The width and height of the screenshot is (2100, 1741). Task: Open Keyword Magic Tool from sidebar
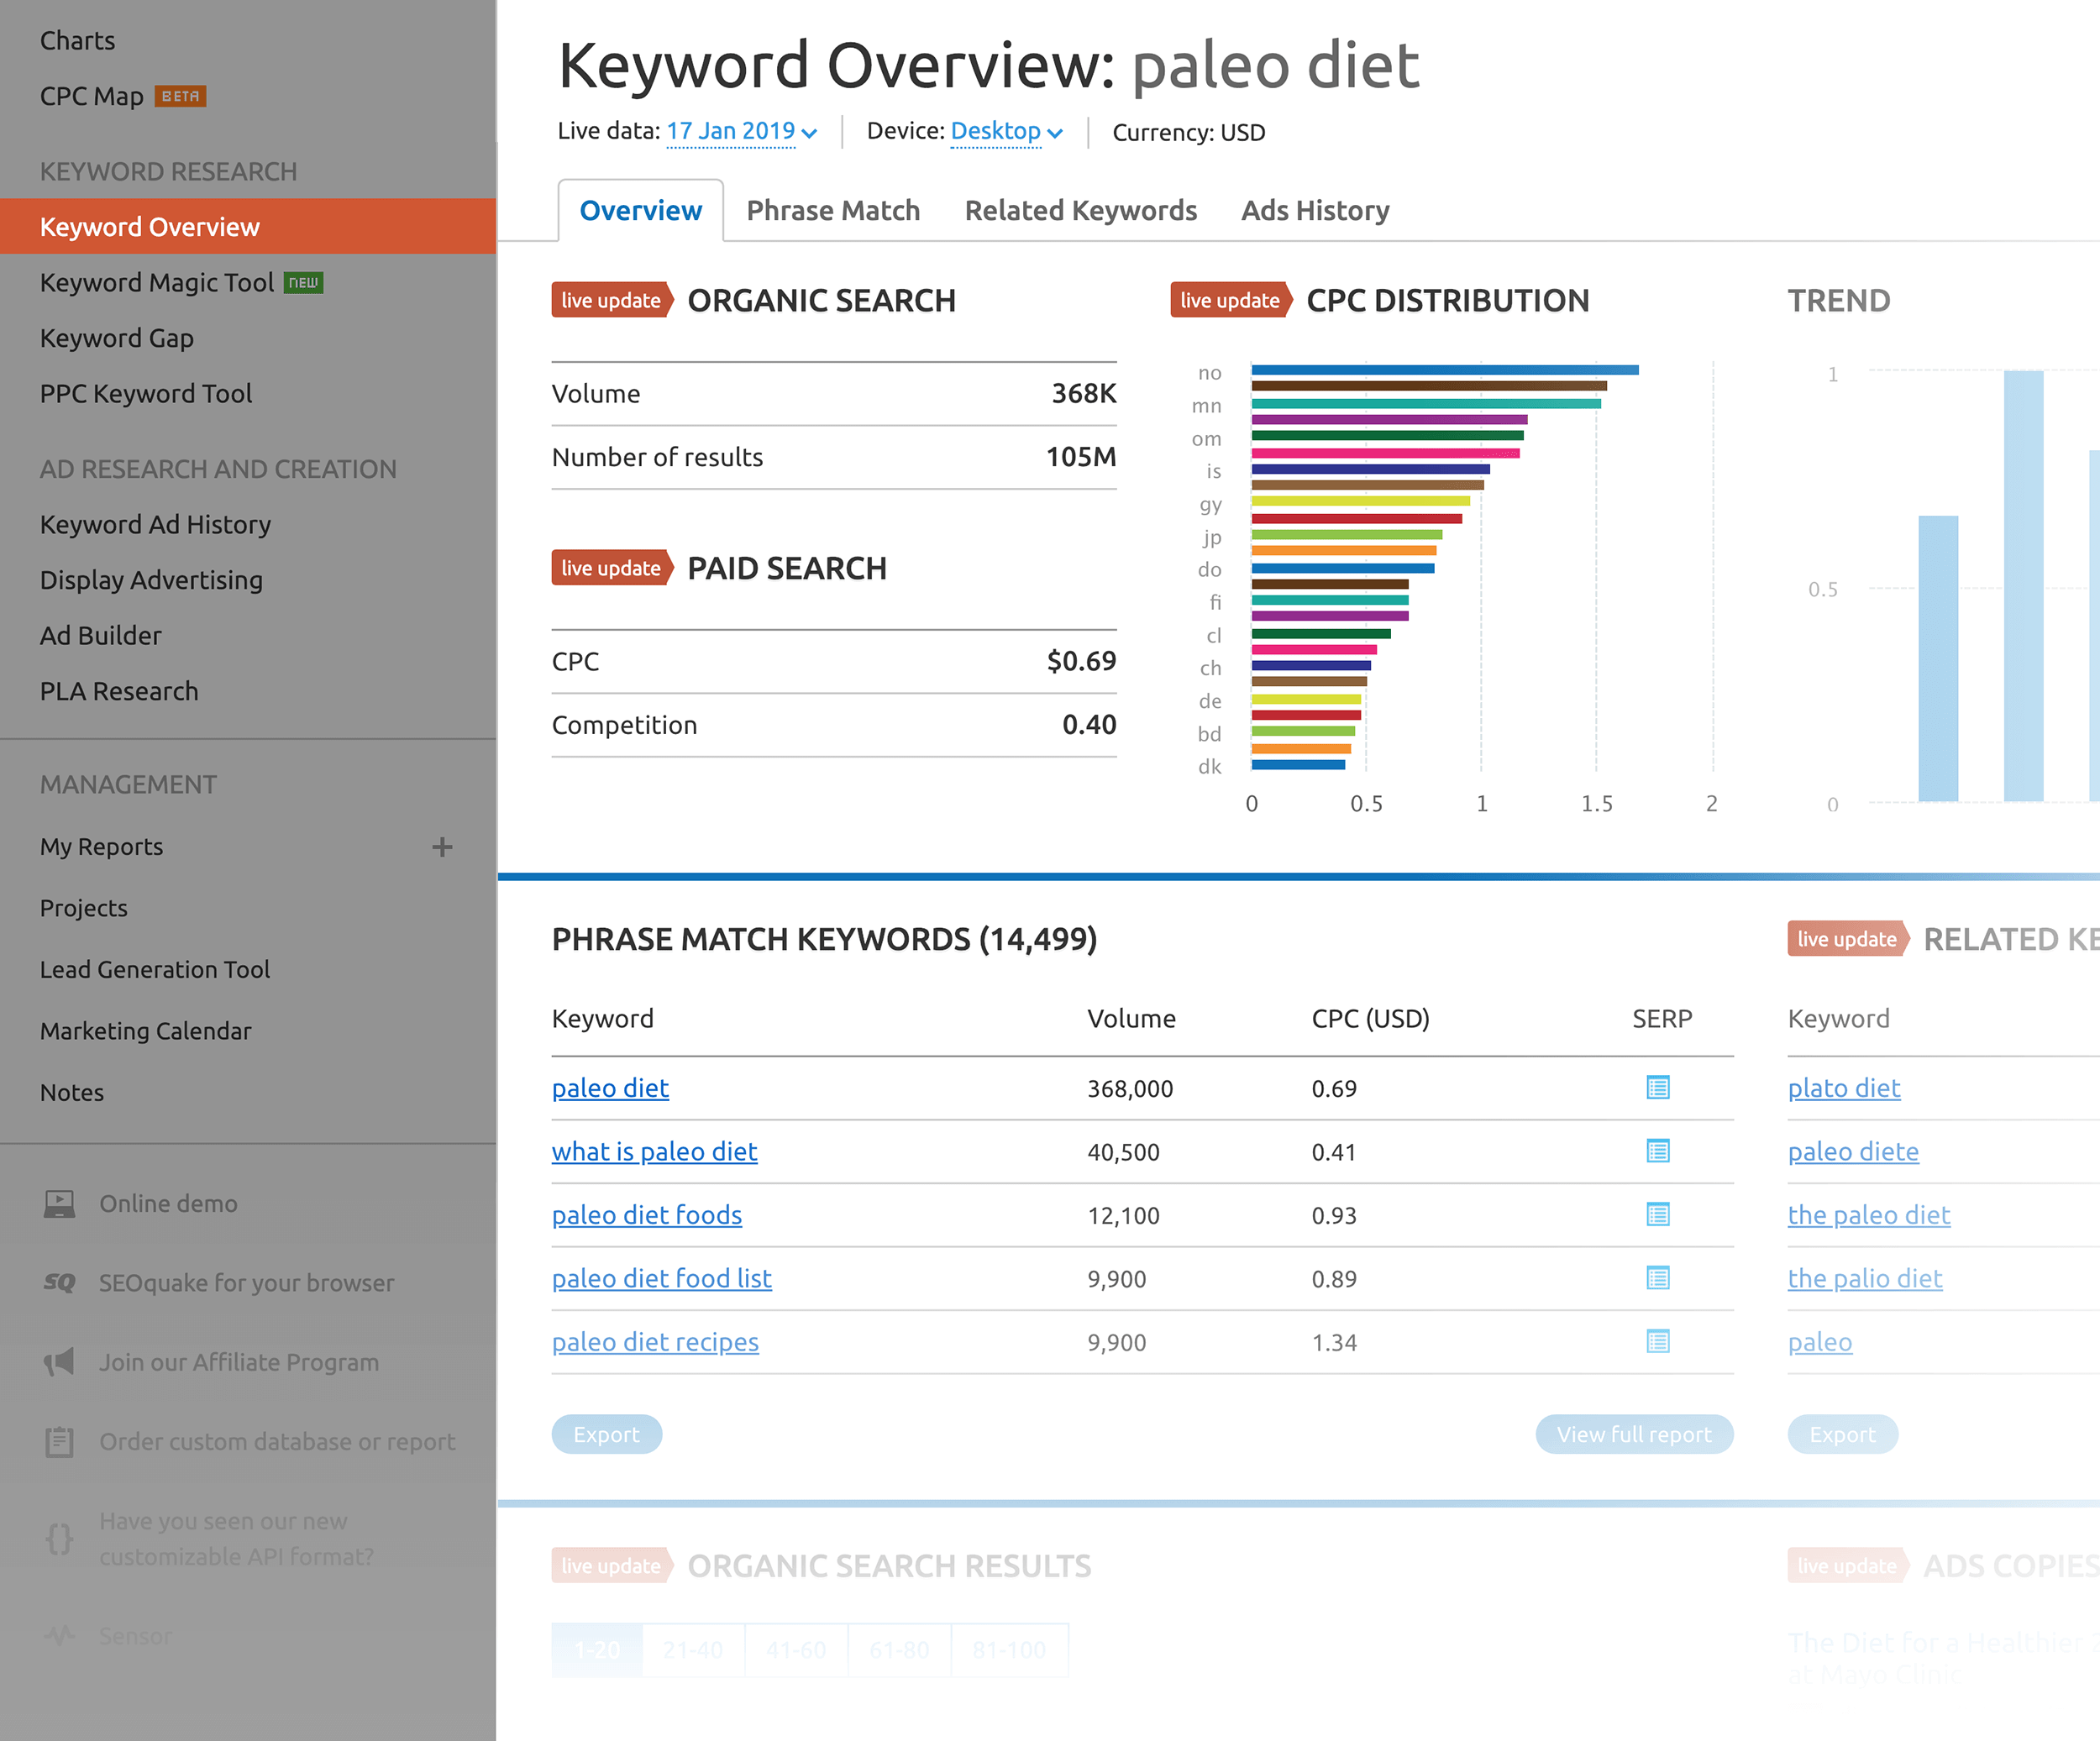click(157, 281)
